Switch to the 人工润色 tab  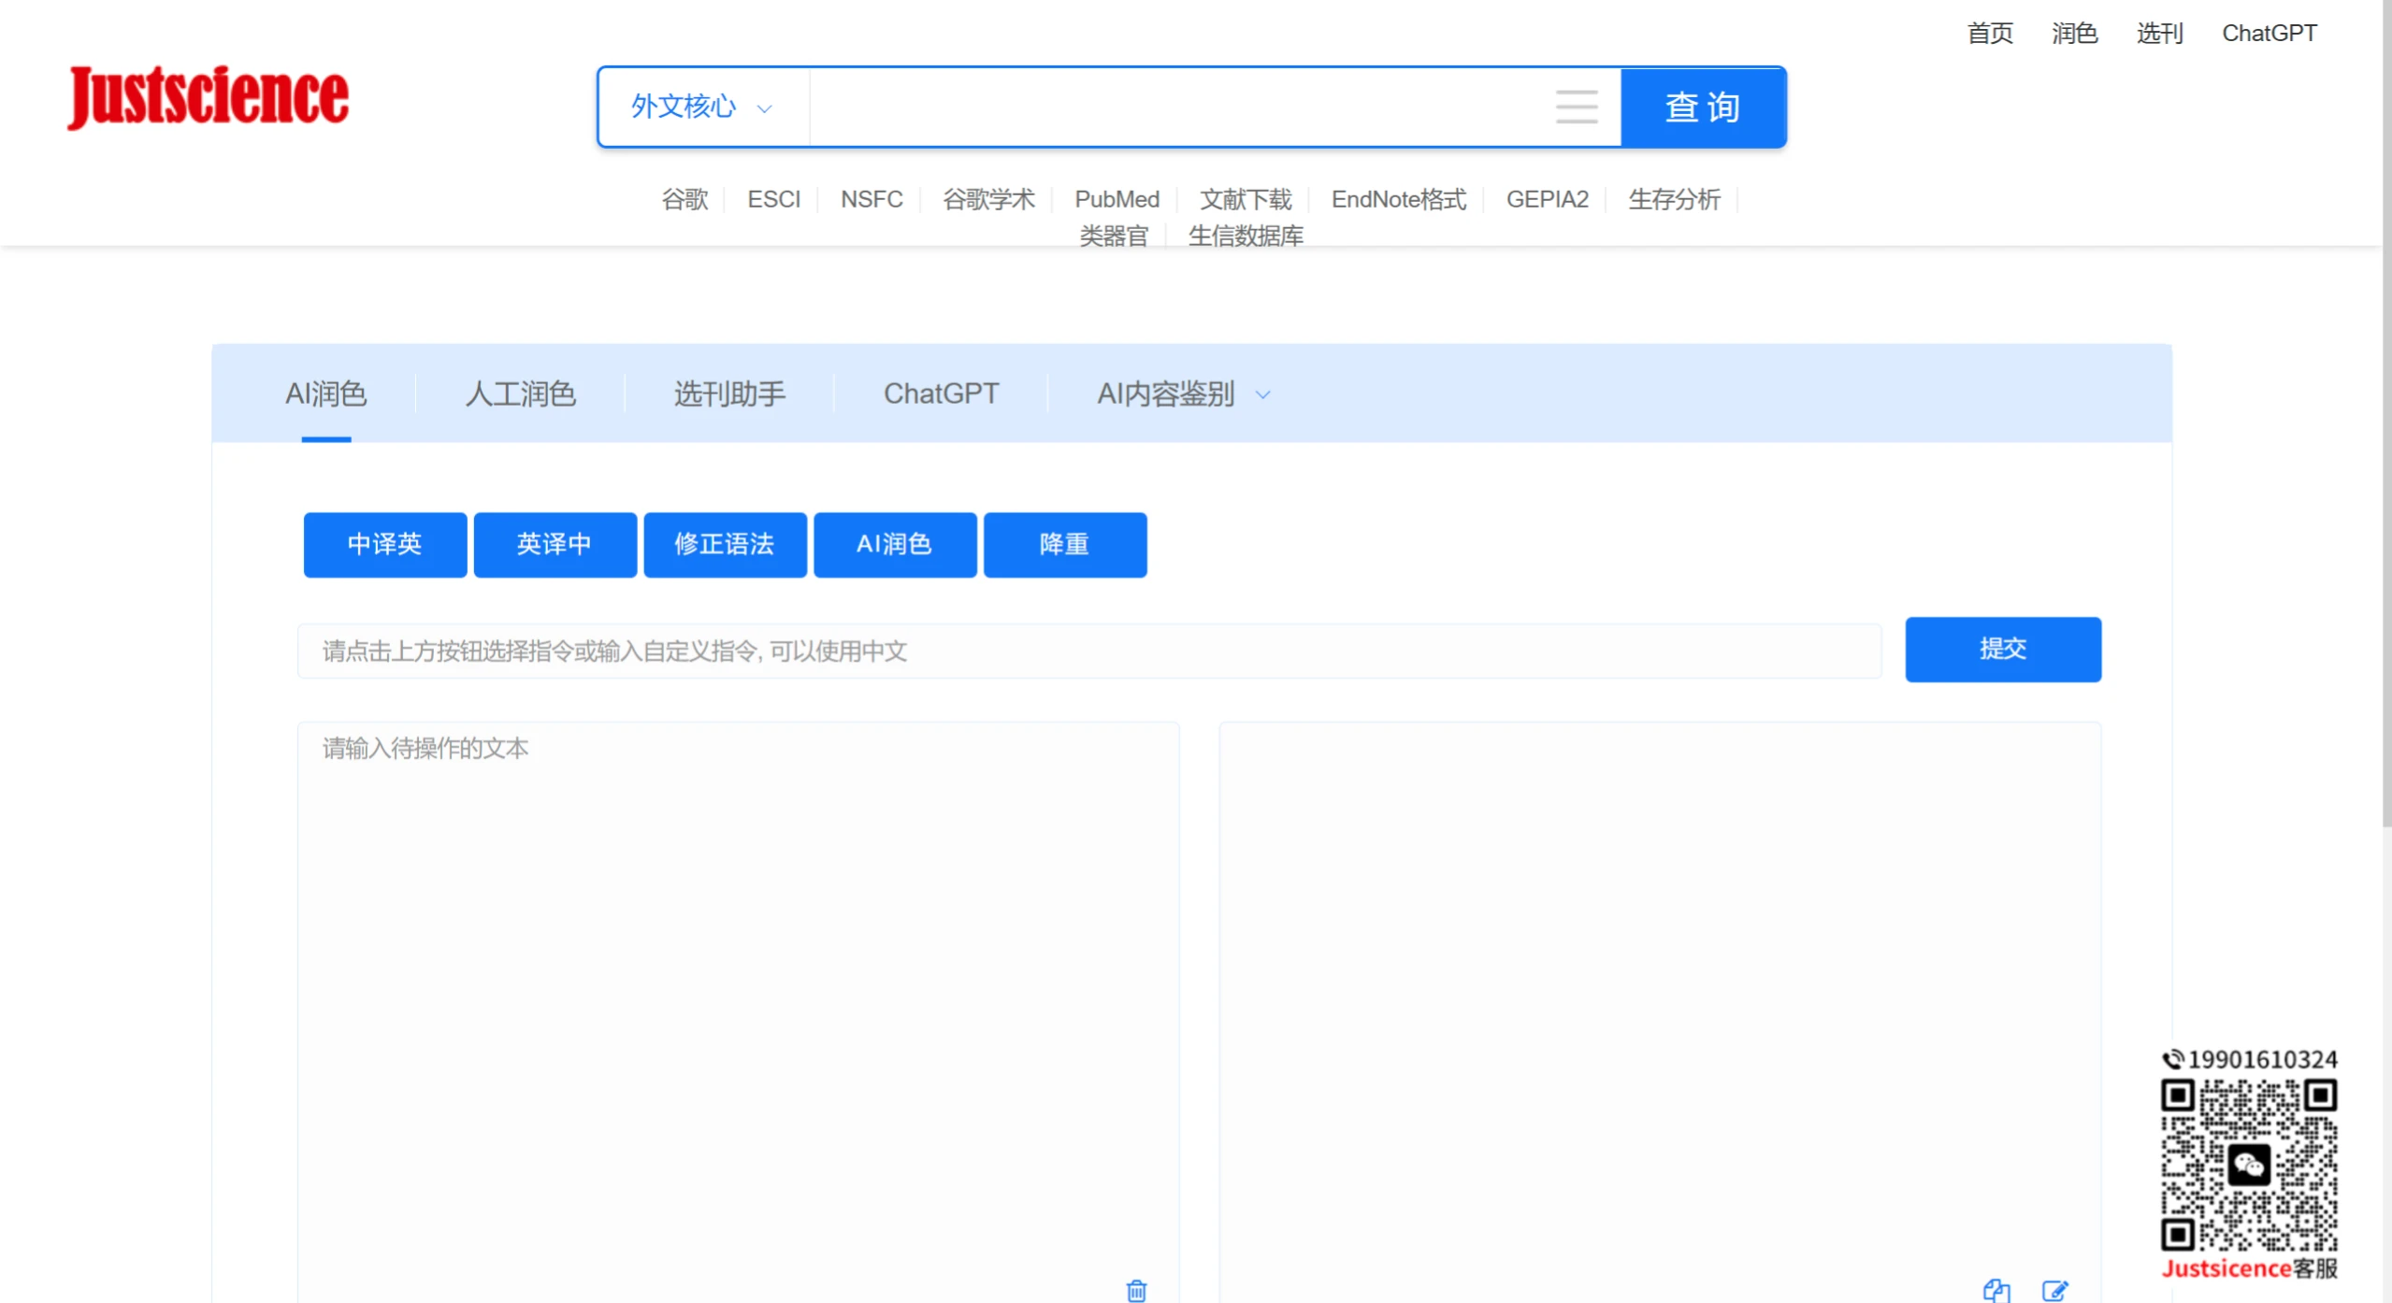click(520, 394)
